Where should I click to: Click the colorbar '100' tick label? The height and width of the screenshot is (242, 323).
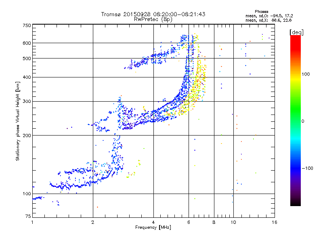[x=306, y=74]
